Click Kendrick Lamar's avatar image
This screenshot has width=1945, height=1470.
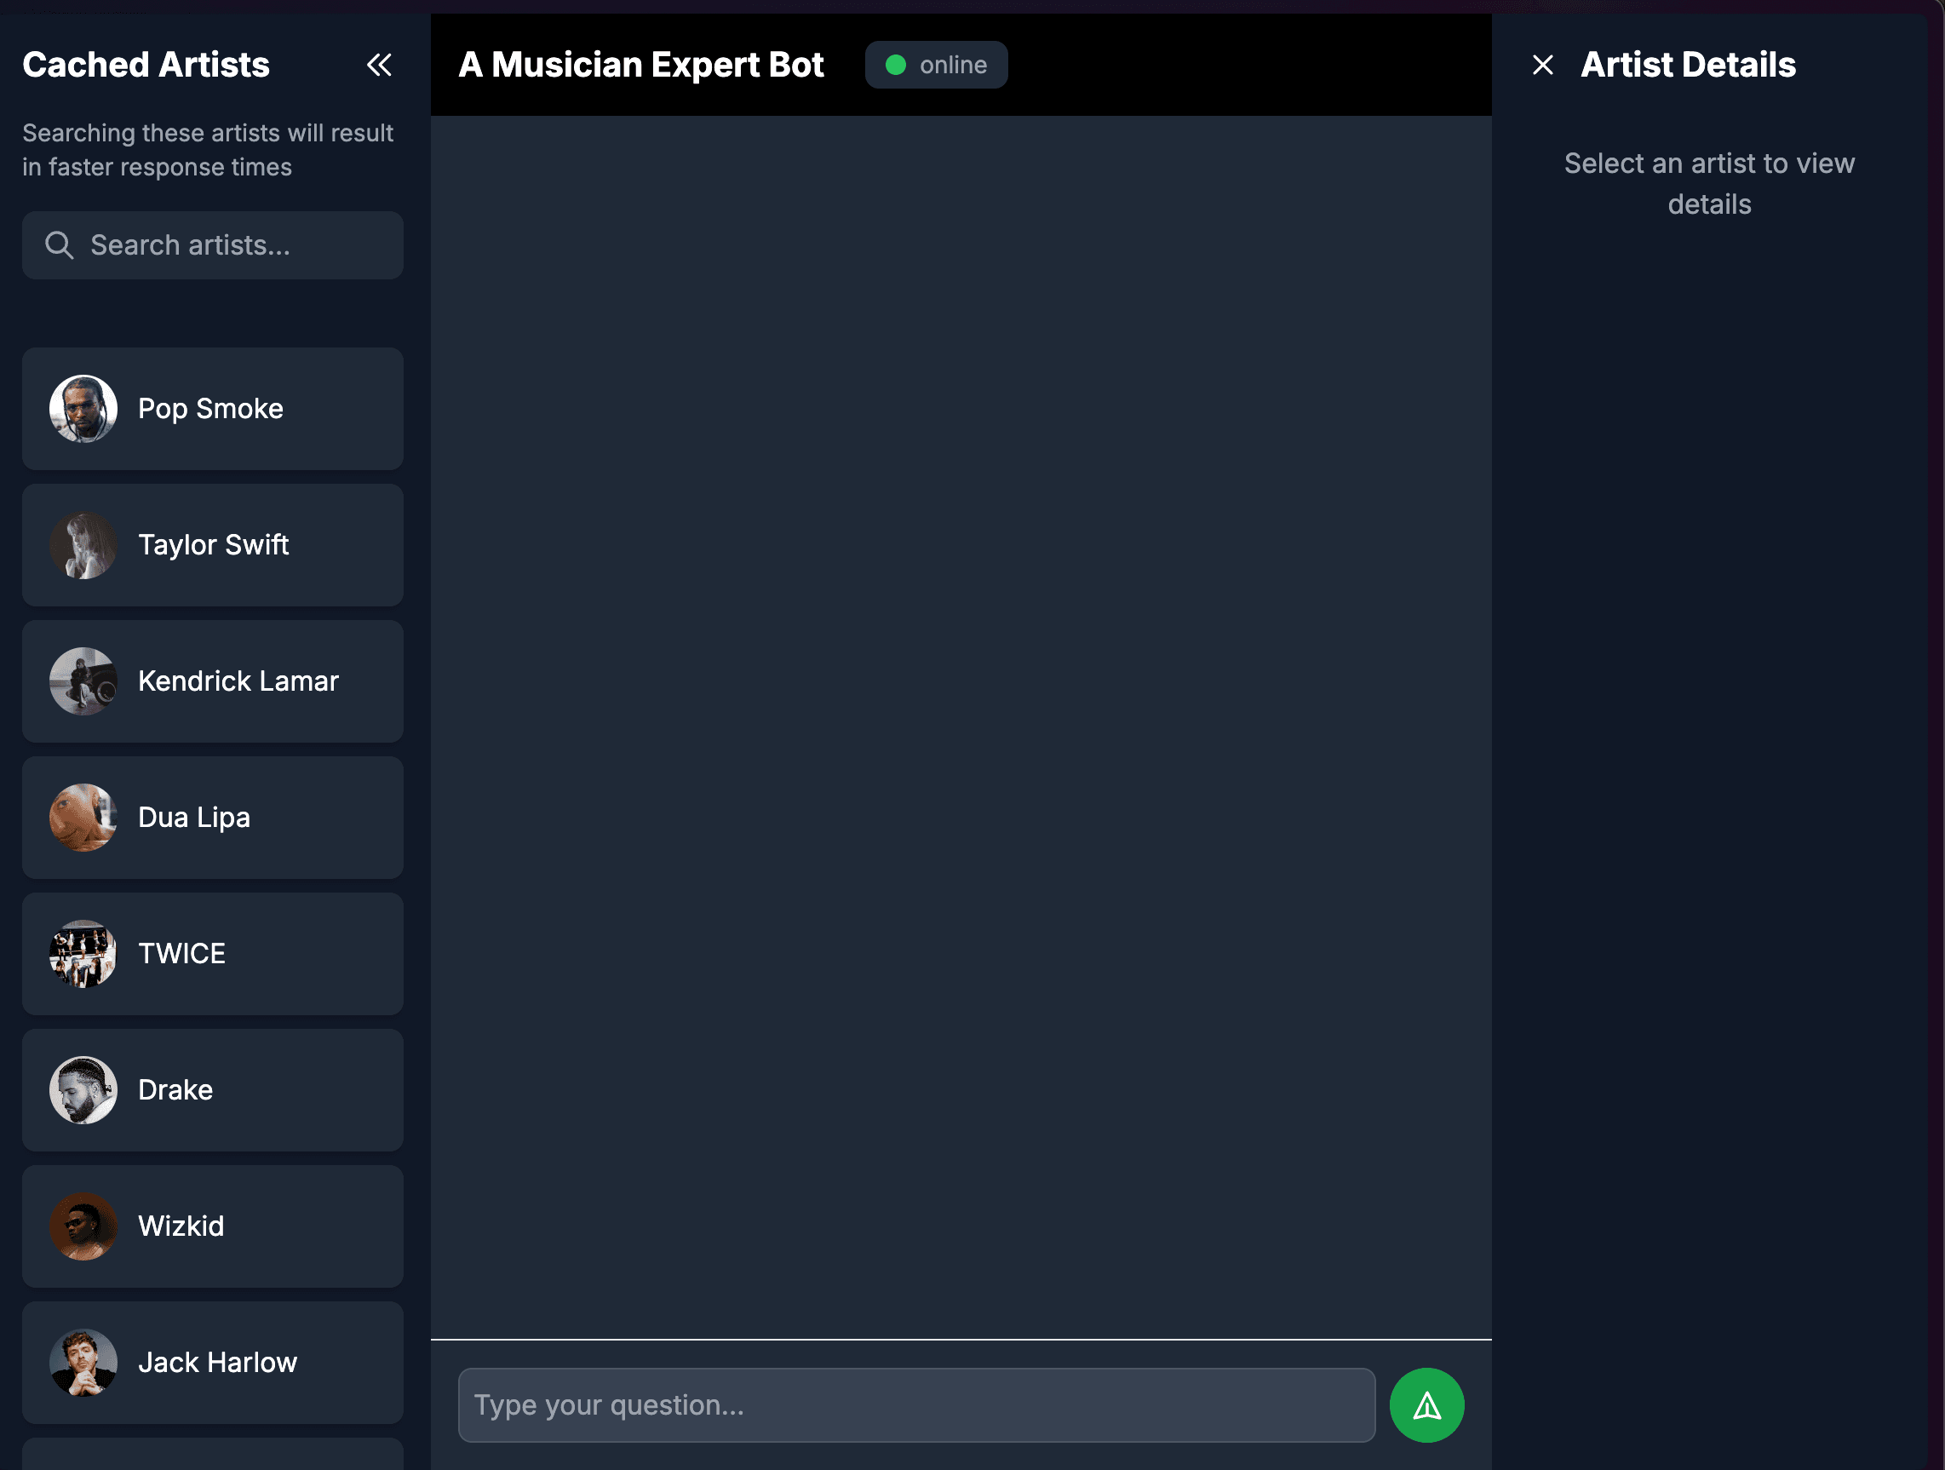(83, 681)
